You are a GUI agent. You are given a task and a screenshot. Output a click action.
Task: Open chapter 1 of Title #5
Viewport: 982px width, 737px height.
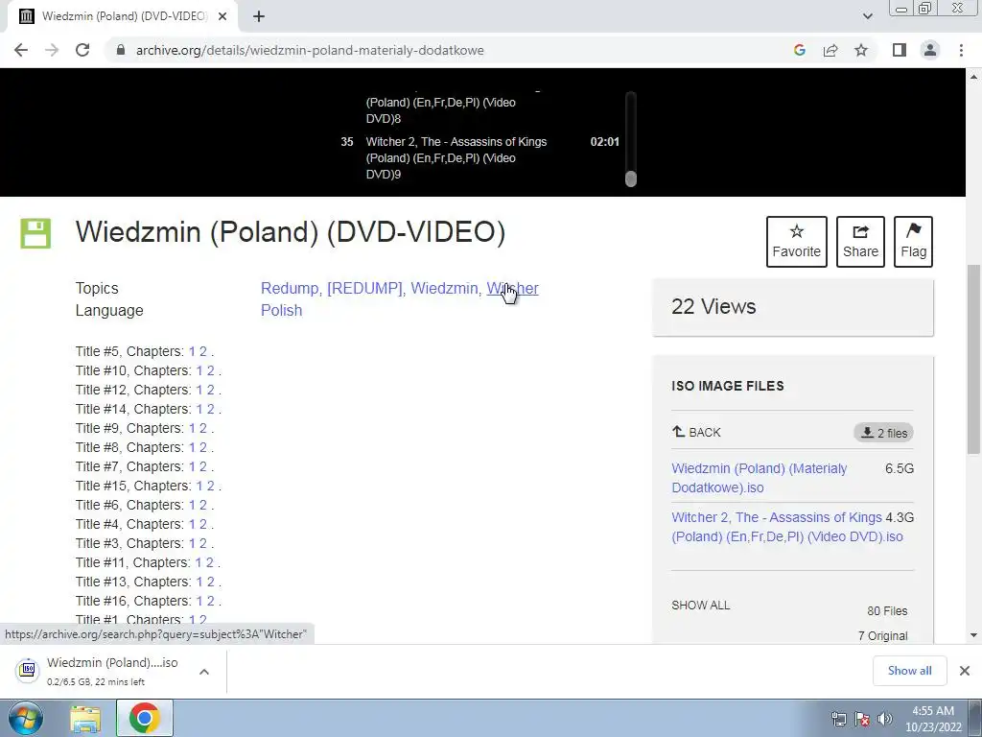click(x=192, y=351)
